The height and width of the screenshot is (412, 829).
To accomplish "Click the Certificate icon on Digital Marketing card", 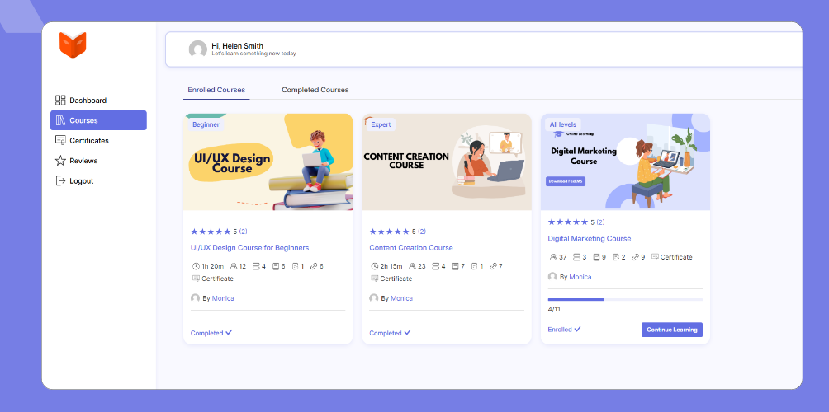I will 655,257.
